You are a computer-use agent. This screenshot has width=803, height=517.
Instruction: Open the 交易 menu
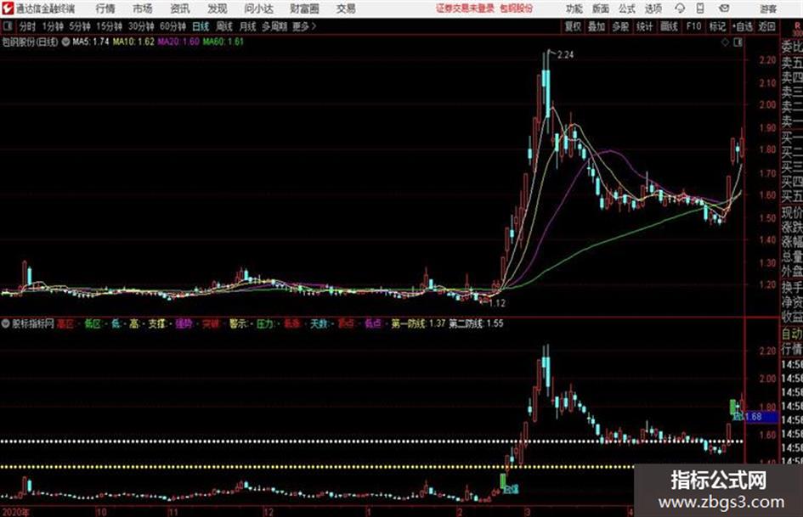(x=346, y=8)
